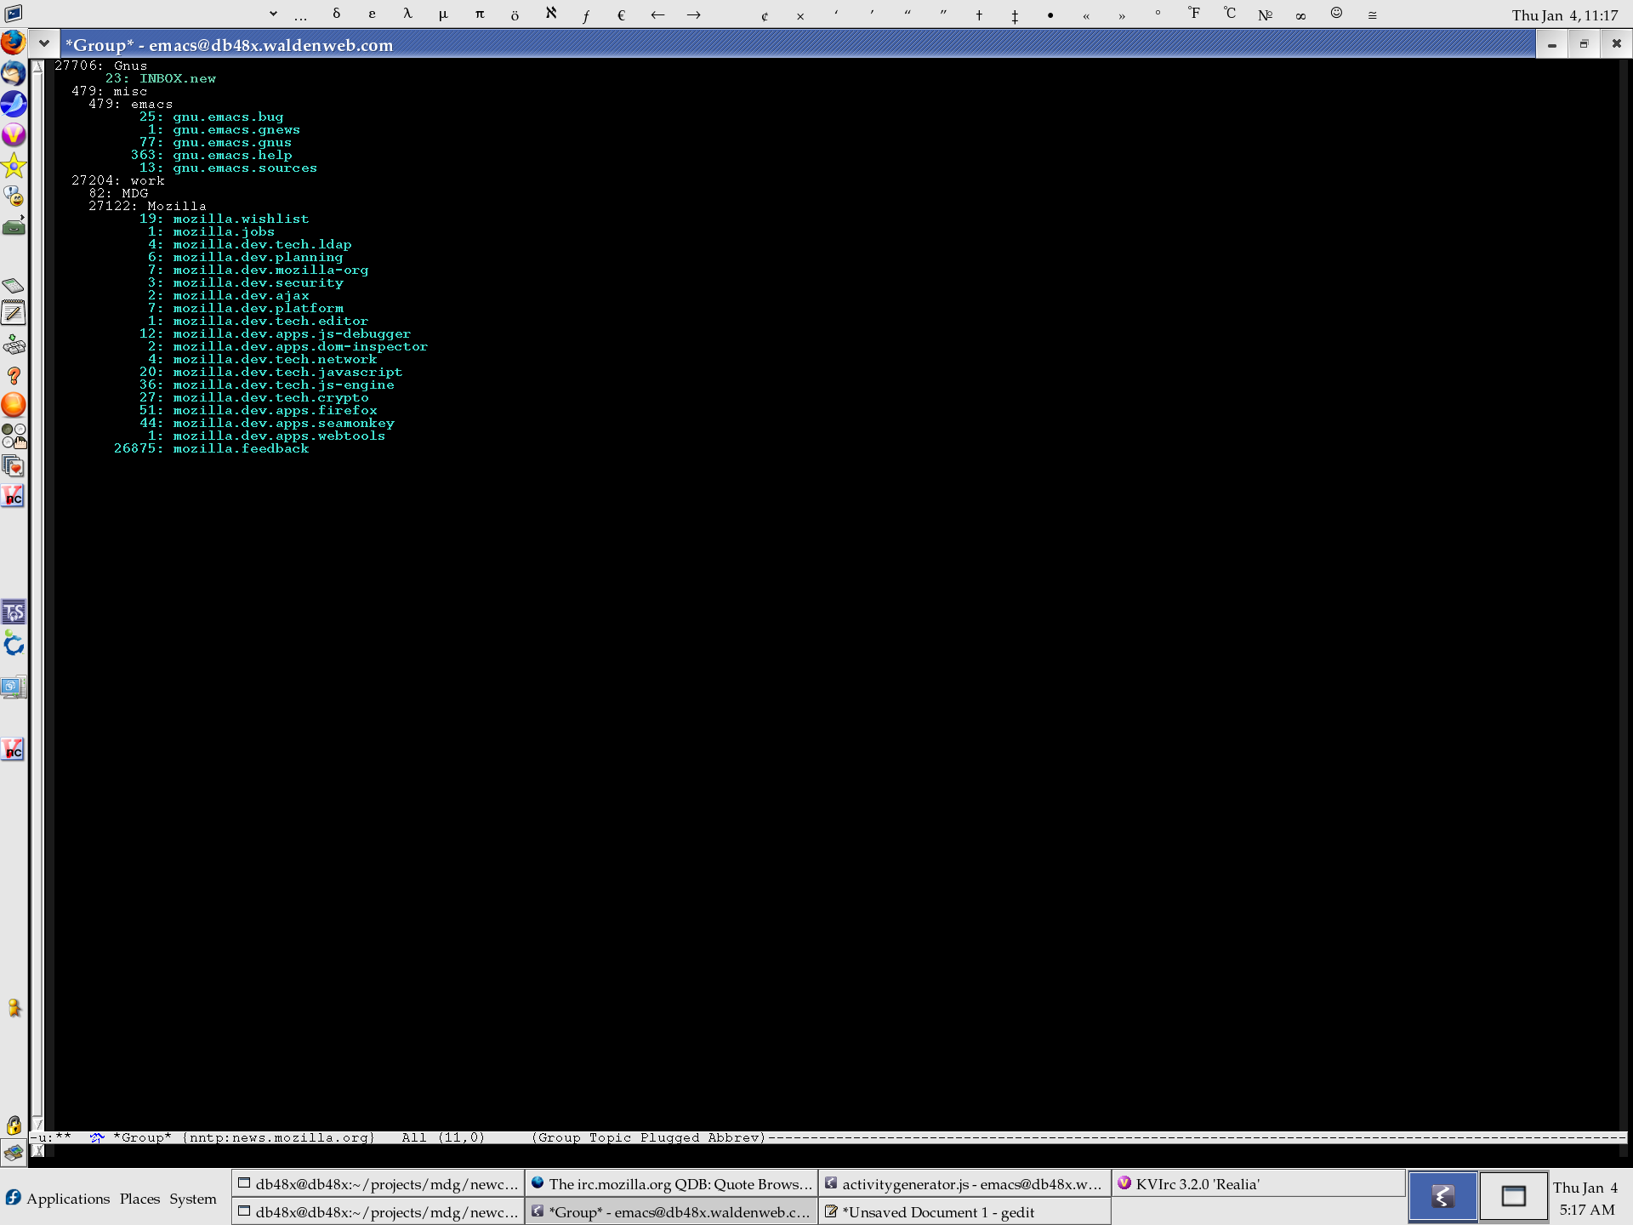1633x1225 pixels.
Task: Switch to Unsaved Document 1 gedit window
Action: pyautogui.click(x=964, y=1212)
